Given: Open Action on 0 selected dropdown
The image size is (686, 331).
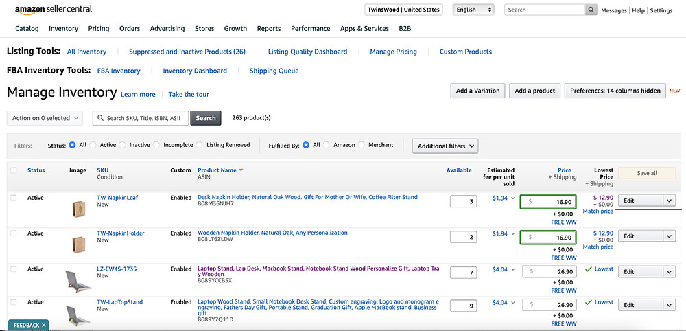Looking at the screenshot, I should point(45,118).
